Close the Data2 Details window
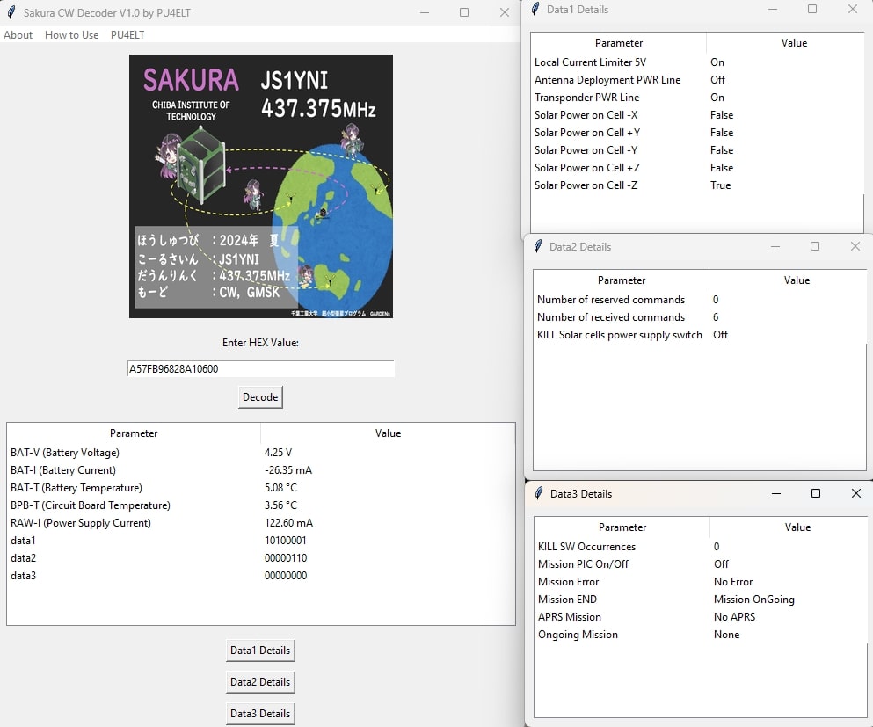The height and width of the screenshot is (727, 873). [x=855, y=246]
